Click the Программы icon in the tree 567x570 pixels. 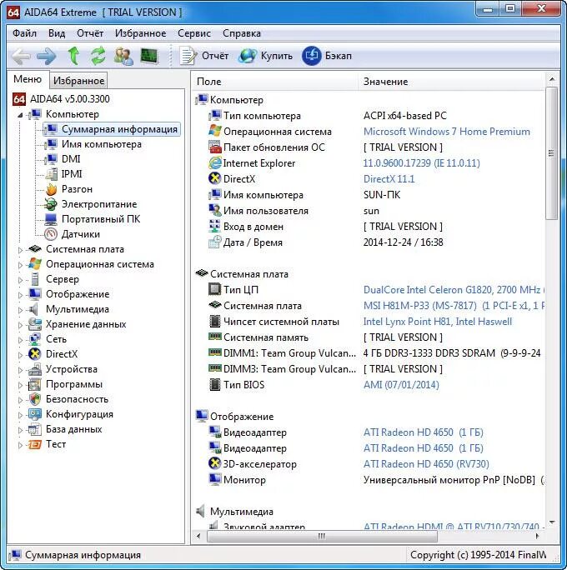[35, 385]
